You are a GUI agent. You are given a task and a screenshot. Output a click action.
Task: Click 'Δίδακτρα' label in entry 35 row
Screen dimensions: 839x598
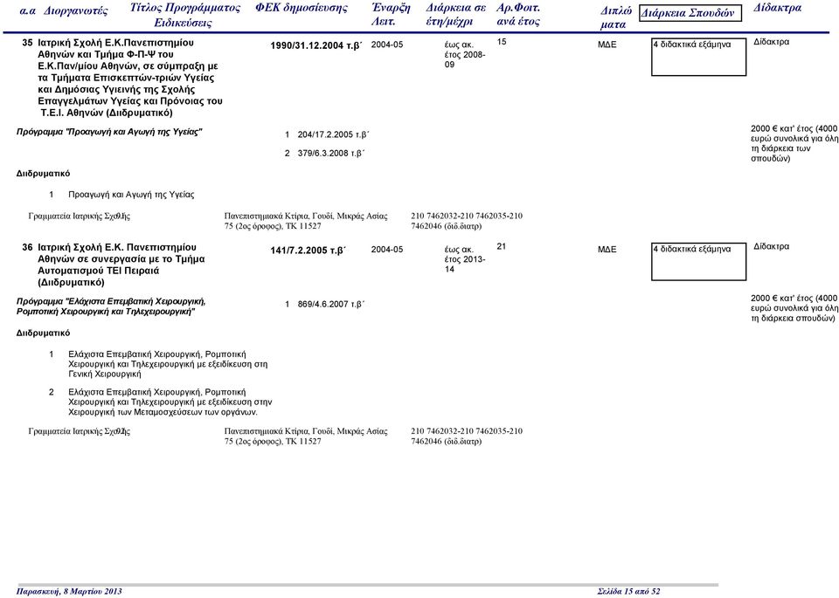771,42
